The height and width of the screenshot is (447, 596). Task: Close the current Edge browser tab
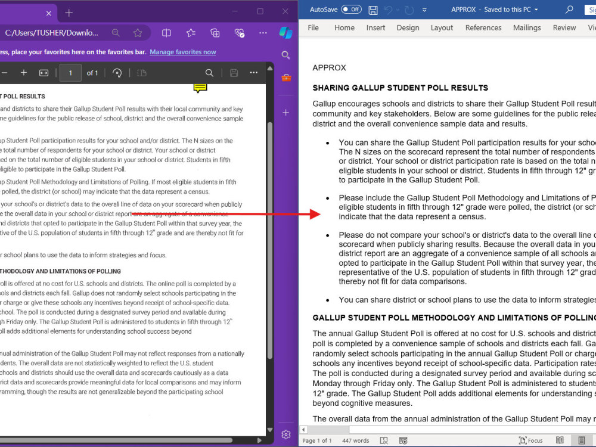click(49, 13)
